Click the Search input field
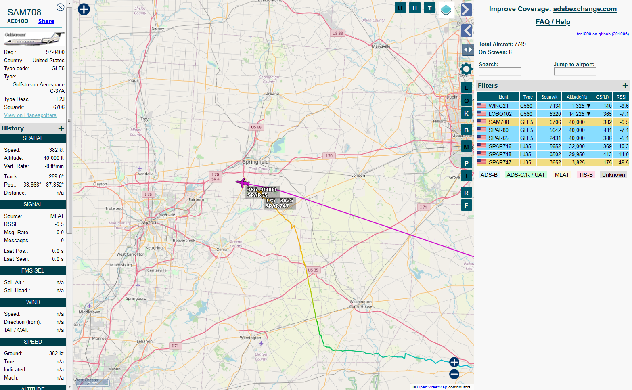The width and height of the screenshot is (632, 390). click(500, 71)
